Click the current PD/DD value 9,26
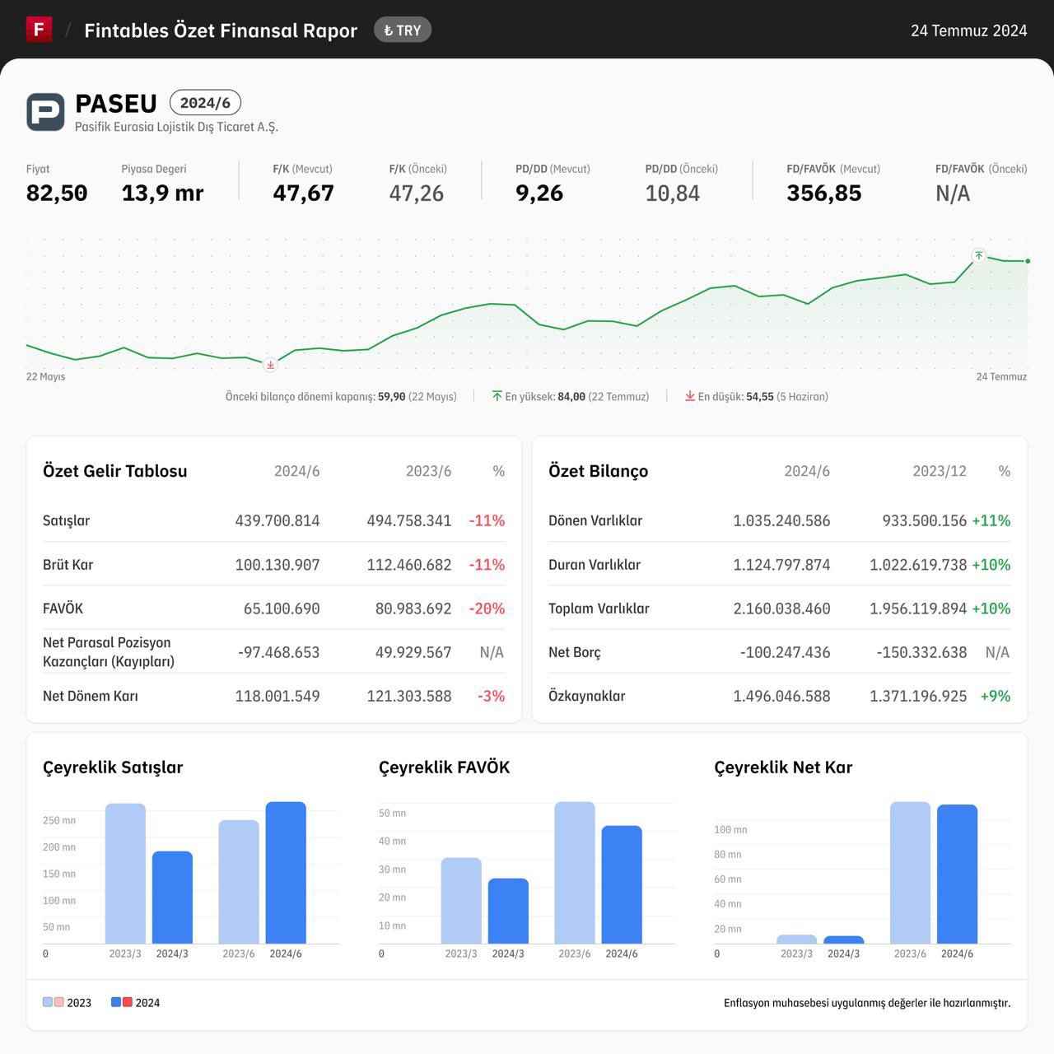Viewport: 1054px width, 1054px height. (x=539, y=193)
